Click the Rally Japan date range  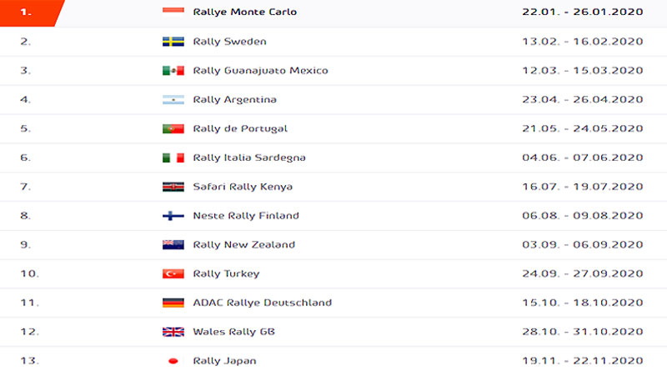pos(582,361)
